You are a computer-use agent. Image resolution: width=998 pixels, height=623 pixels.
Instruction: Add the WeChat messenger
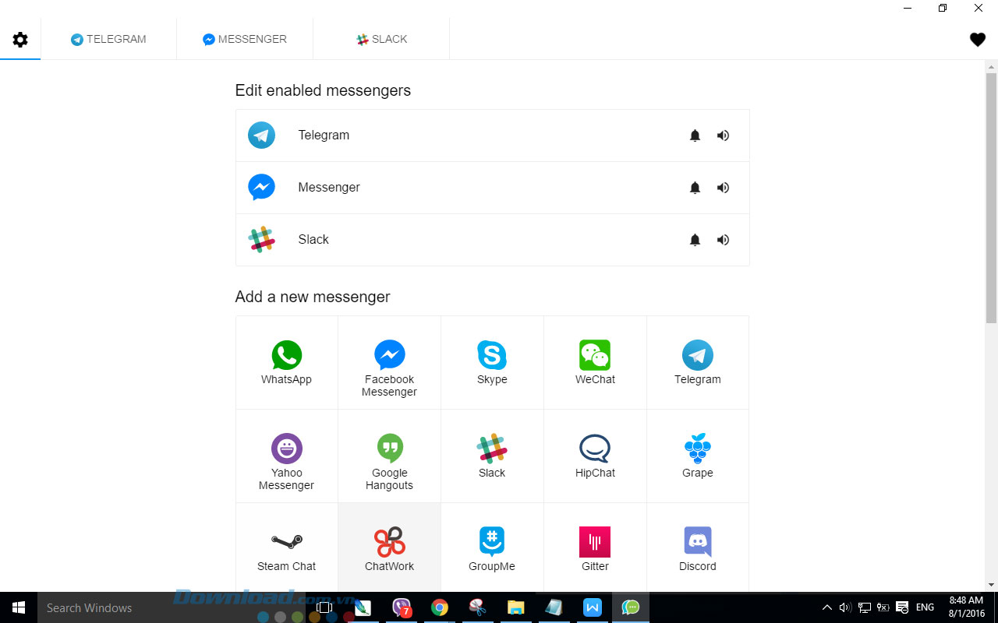pos(595,362)
